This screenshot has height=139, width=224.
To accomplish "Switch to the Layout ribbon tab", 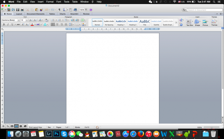I will click(19, 14).
